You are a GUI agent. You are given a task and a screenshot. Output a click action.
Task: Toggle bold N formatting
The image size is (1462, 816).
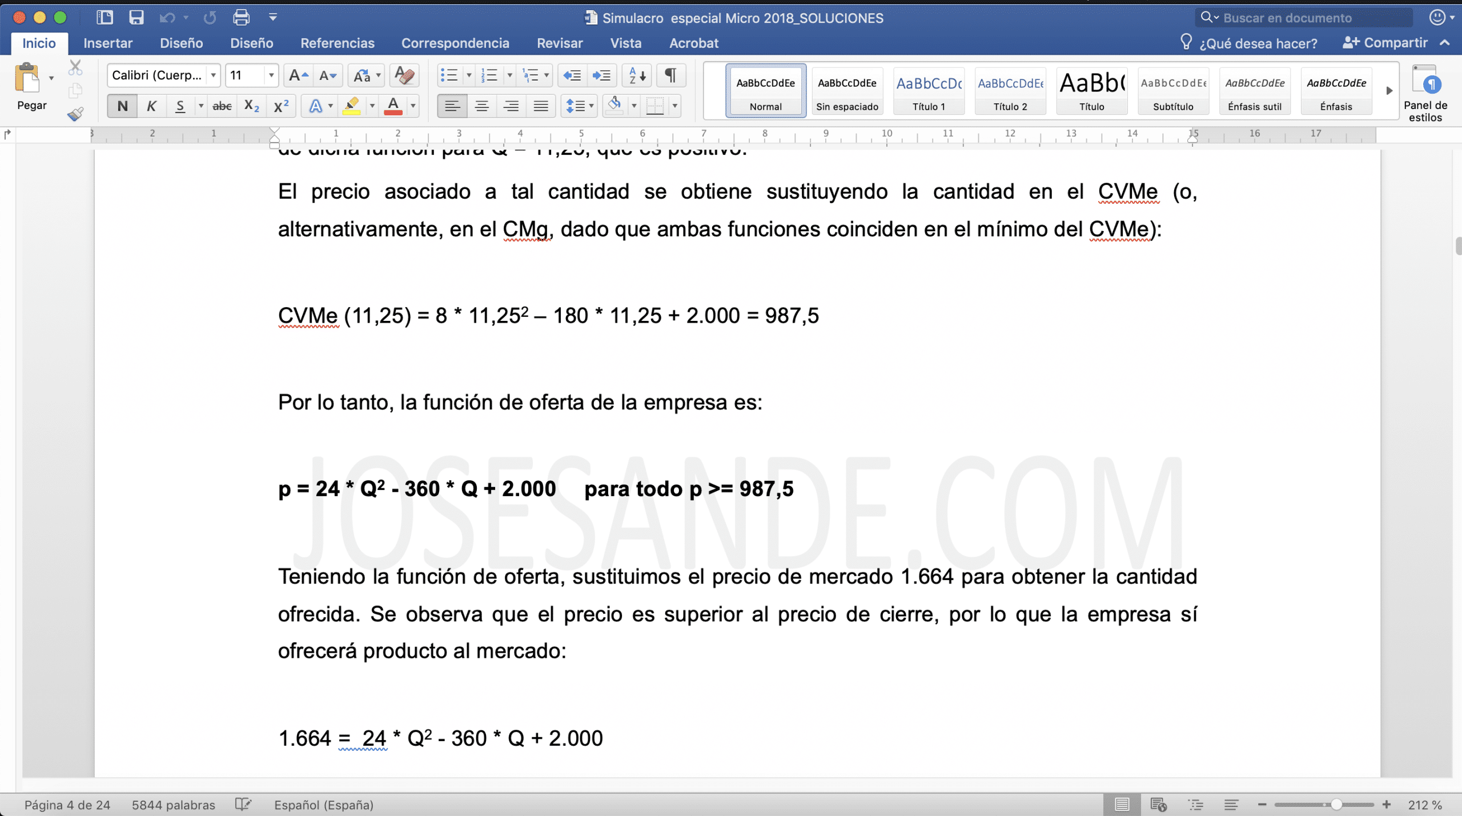point(122,106)
